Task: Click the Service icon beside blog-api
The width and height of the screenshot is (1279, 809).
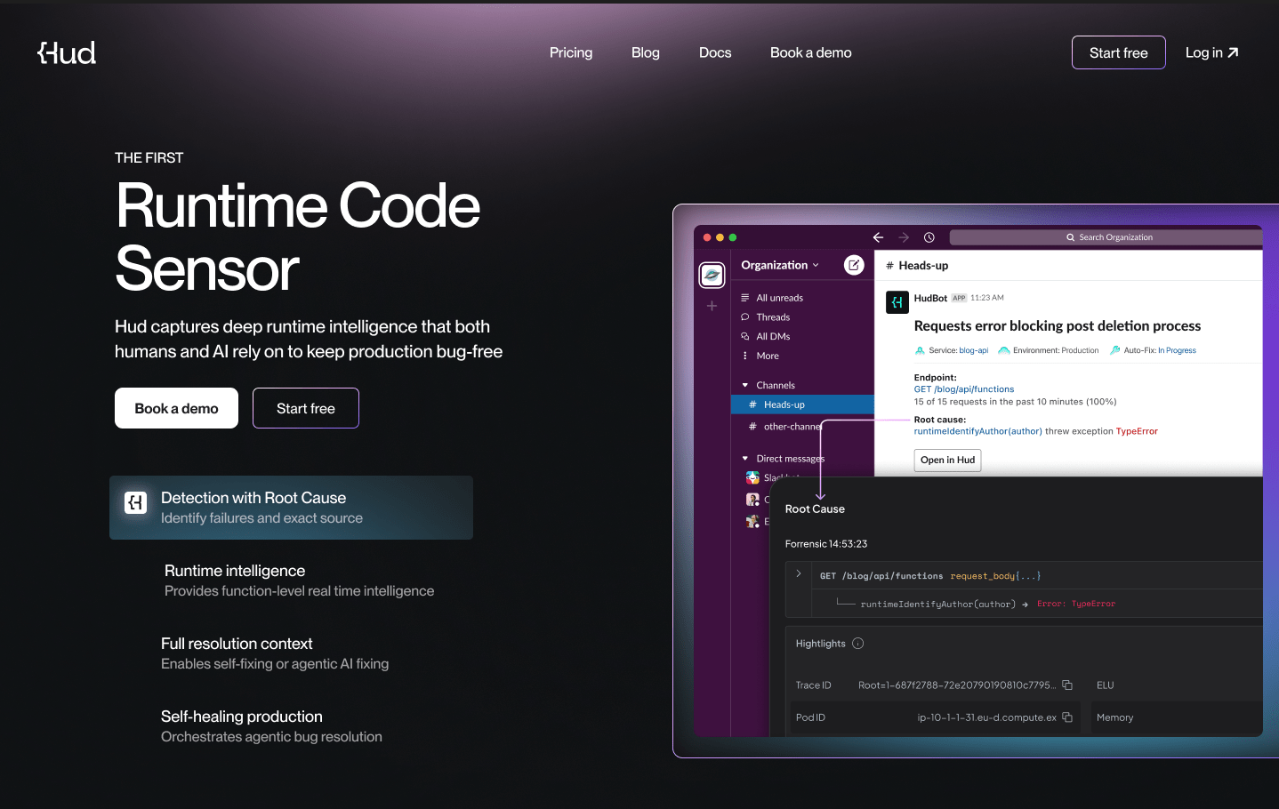Action: (920, 350)
